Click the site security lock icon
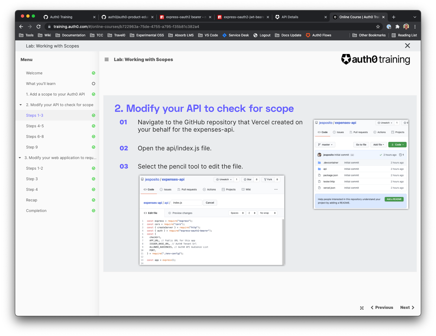436x336 pixels. click(x=49, y=27)
